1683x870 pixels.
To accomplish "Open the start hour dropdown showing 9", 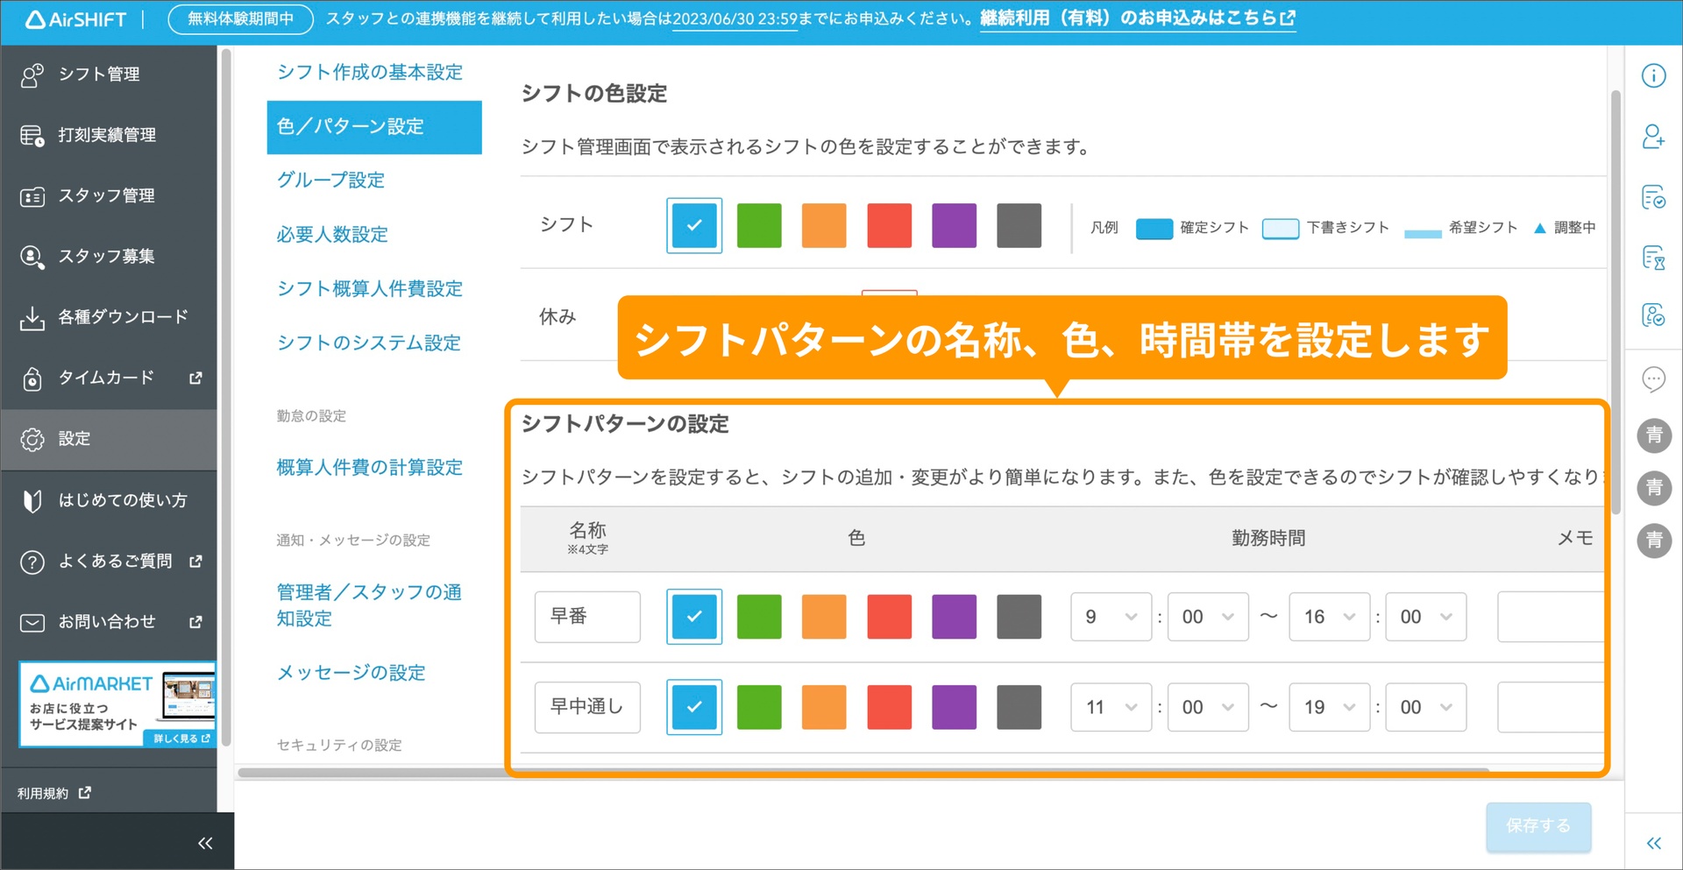I will 1110,617.
